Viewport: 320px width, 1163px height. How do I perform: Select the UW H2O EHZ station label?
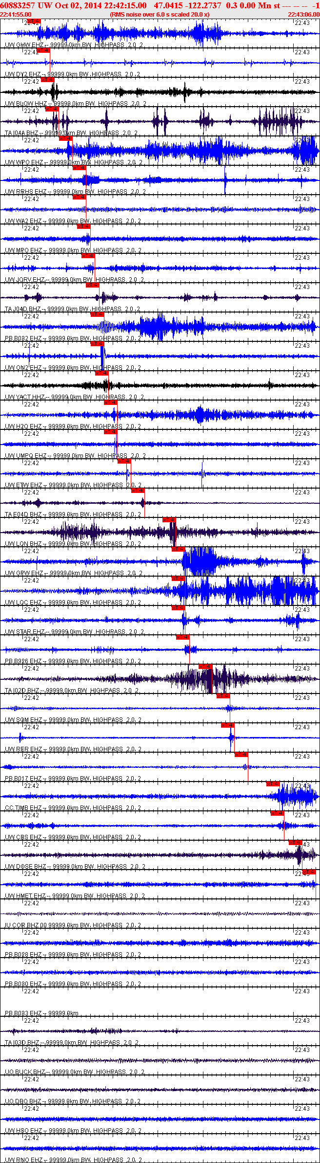24,426
